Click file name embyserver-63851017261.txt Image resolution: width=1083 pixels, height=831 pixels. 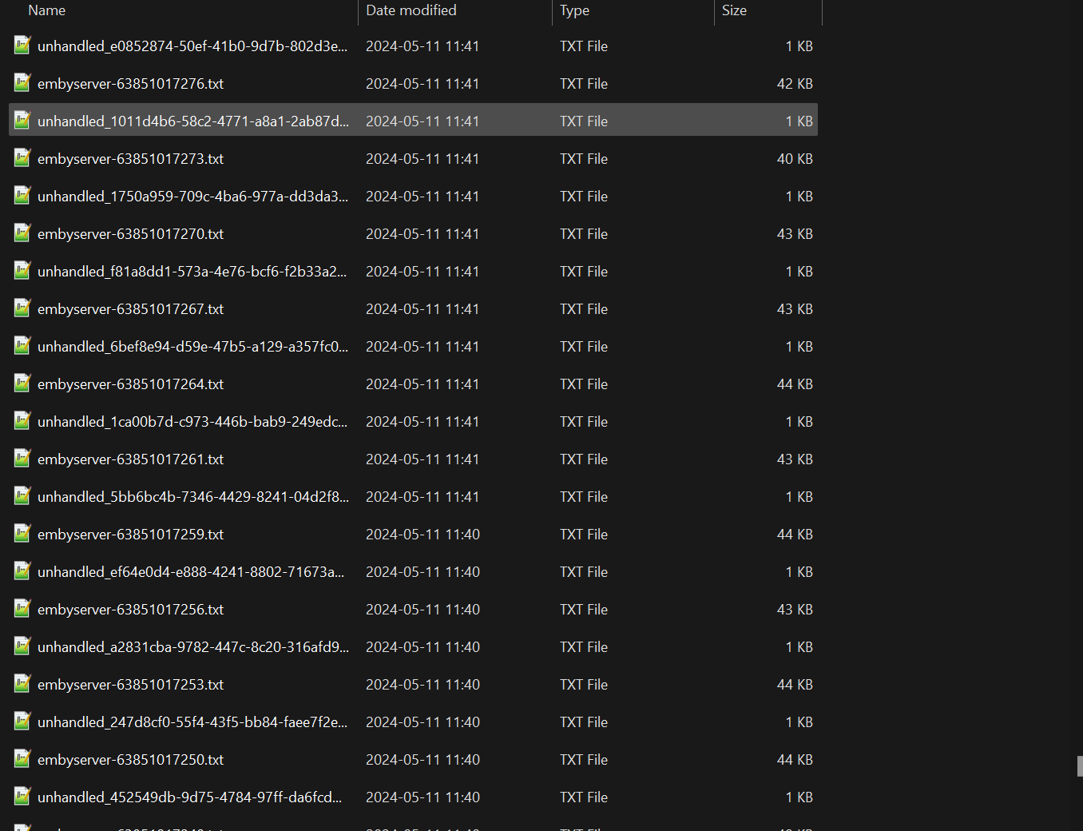(130, 459)
